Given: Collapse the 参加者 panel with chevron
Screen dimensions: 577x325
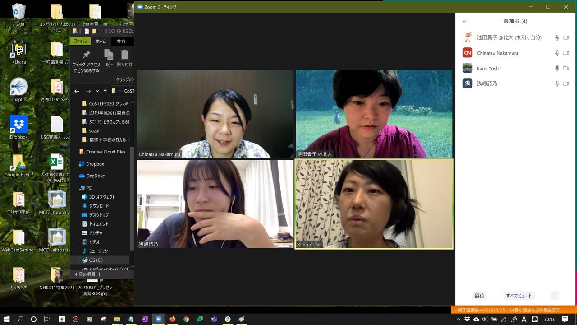Looking at the screenshot, I should (x=464, y=21).
